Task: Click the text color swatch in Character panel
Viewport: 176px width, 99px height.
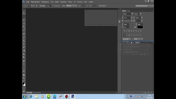Action: pyautogui.click(x=140, y=27)
